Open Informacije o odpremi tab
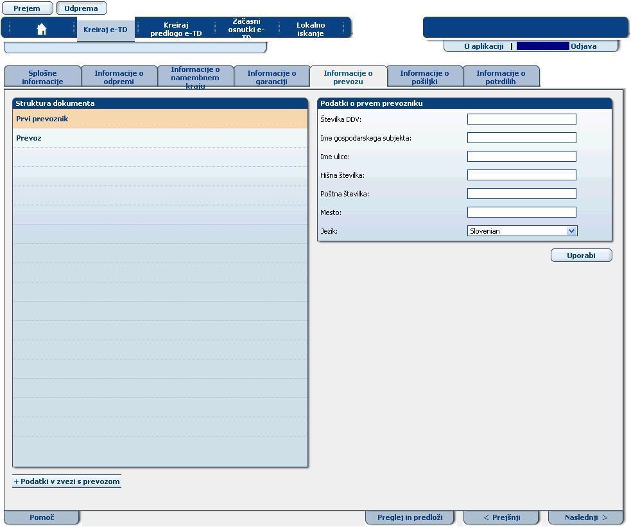The height and width of the screenshot is (527, 631). [x=119, y=77]
